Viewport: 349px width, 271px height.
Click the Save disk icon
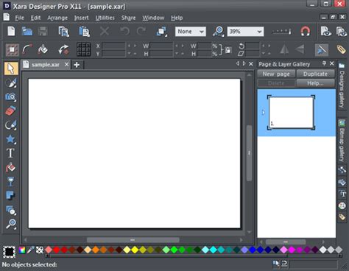[x=43, y=32]
